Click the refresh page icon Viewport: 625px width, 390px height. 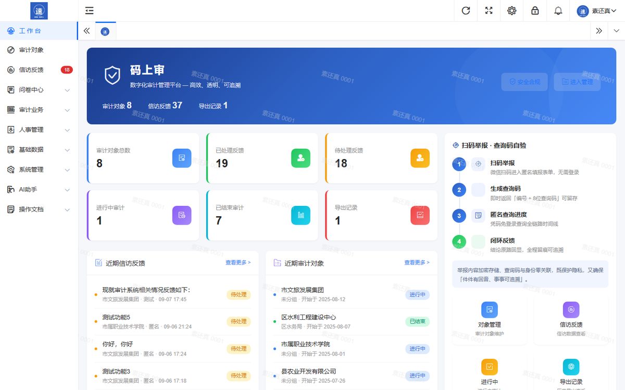pos(466,10)
